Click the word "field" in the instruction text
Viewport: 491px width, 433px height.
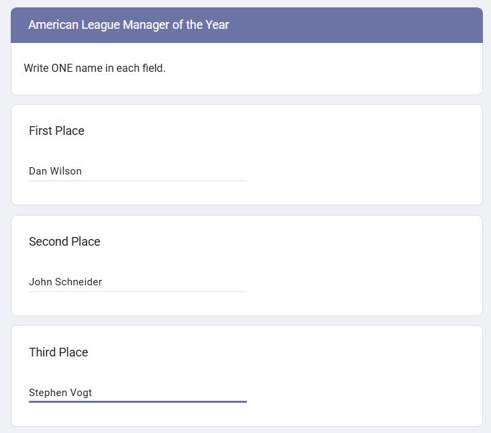tap(152, 68)
